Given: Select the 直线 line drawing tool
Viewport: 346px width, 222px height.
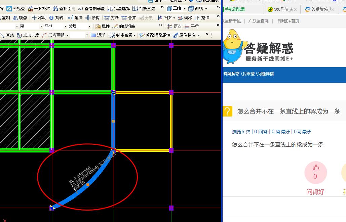Looking at the screenshot, I should tap(7, 35).
